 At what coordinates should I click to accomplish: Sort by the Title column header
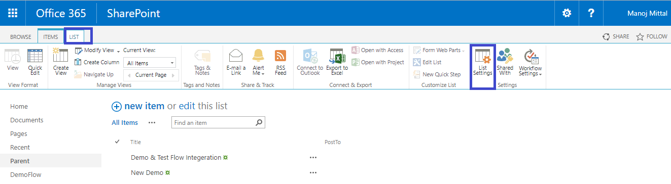(135, 142)
